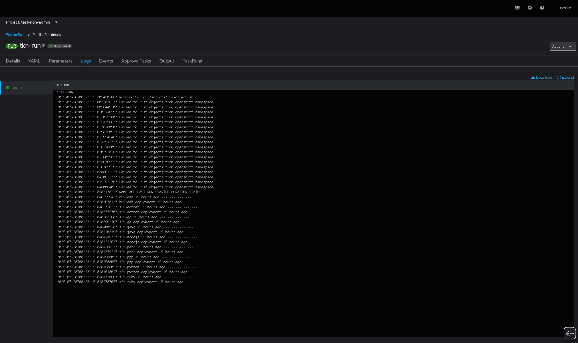Open the Events tab

[106, 61]
